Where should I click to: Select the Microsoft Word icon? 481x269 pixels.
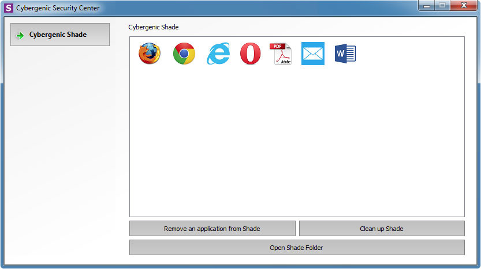[x=345, y=54]
